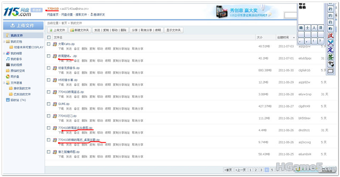Open the 我的视频 film icon
The width and height of the screenshot is (340, 177).
(x=8, y=65)
